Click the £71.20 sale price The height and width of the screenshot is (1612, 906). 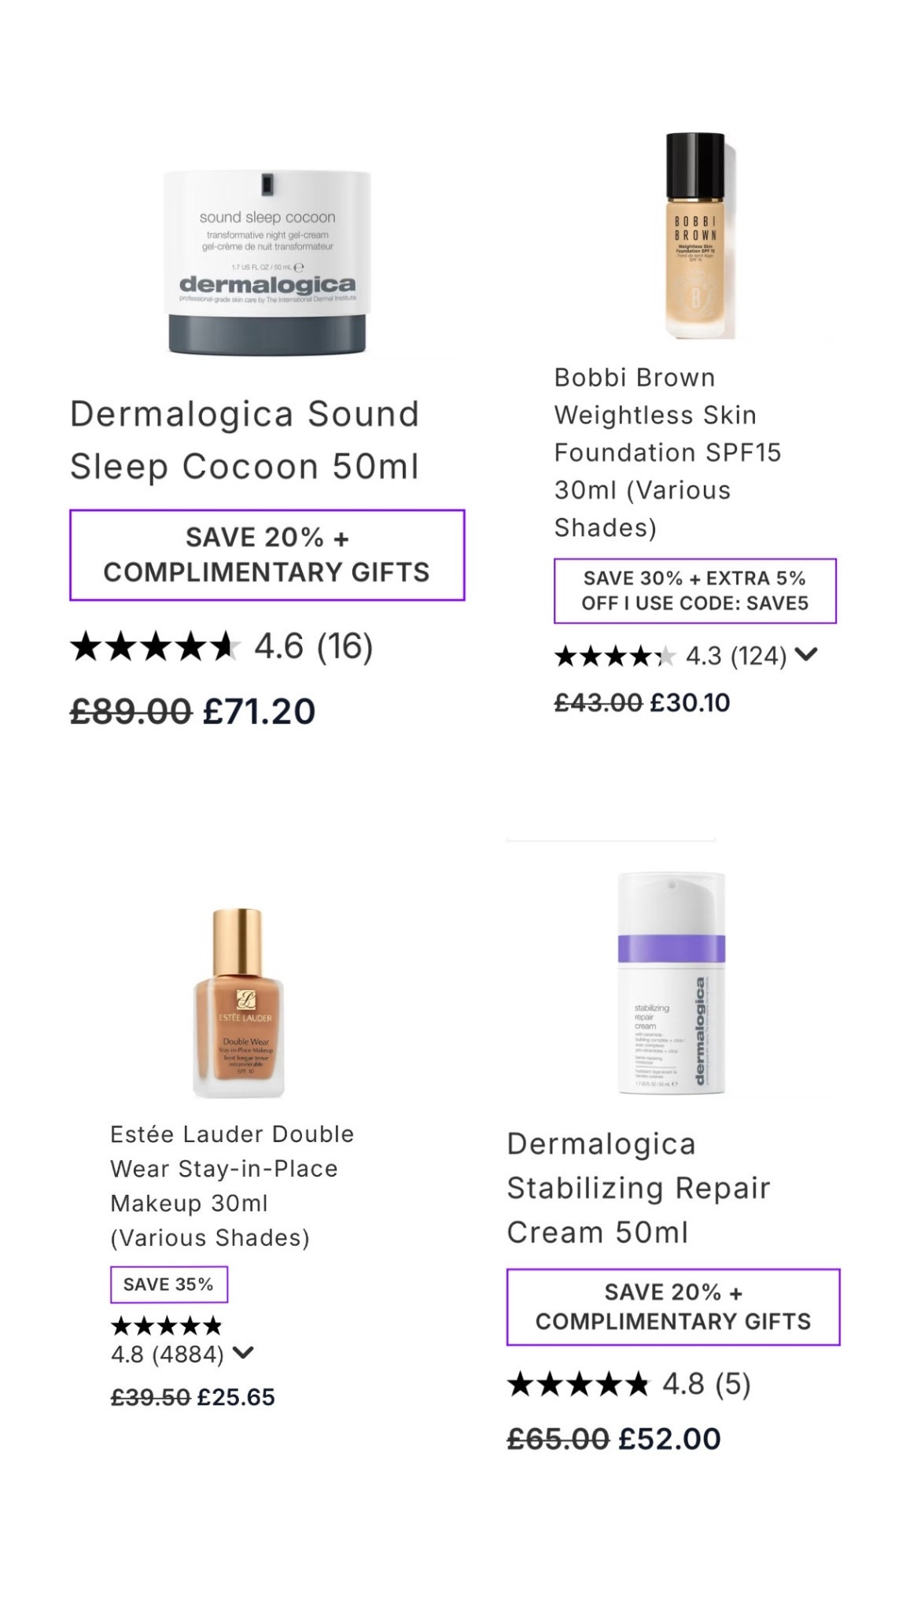point(259,711)
